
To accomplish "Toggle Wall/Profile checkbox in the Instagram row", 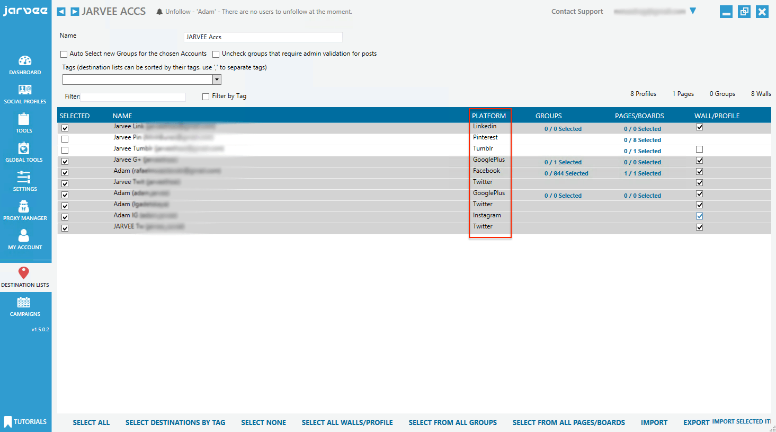I will 700,216.
